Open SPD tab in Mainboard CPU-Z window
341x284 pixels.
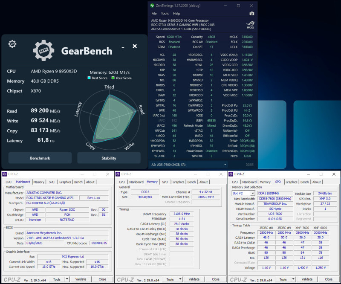[52, 182]
